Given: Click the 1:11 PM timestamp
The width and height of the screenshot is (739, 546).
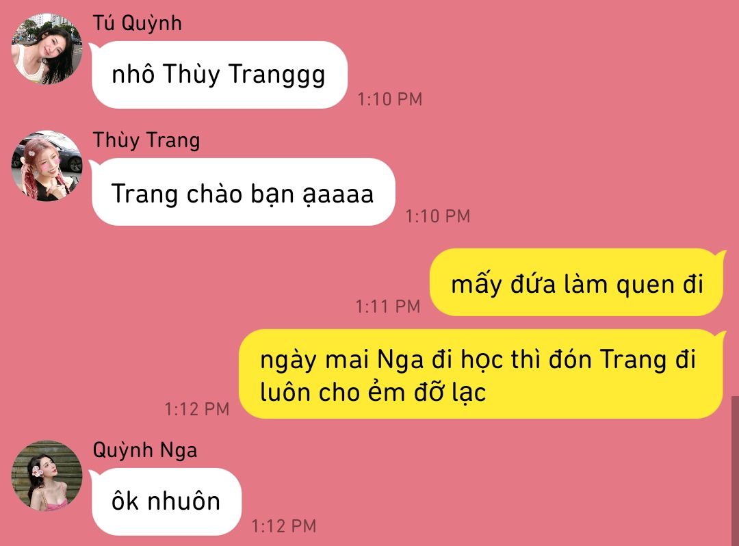Looking at the screenshot, I should point(388,307).
